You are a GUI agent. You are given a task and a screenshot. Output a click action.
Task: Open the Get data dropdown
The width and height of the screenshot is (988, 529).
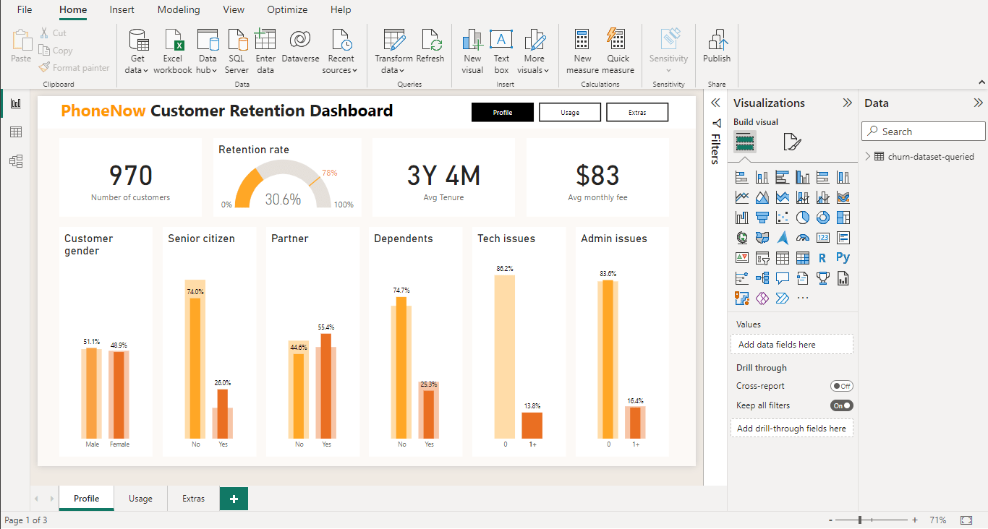[137, 51]
